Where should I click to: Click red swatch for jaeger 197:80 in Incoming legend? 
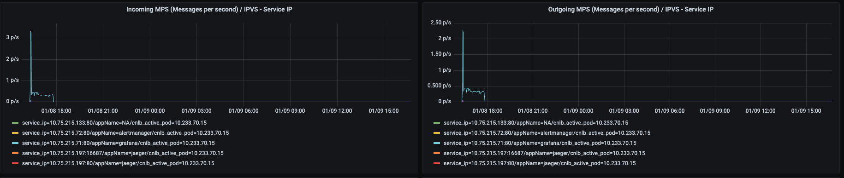tap(15, 163)
